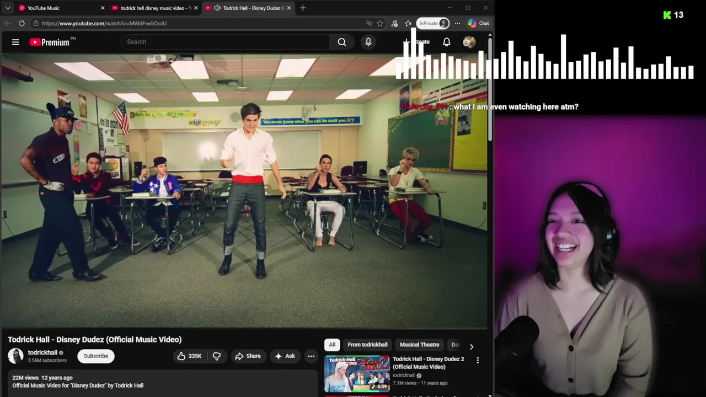Select the Todrick Hall - Disney Dudez tab
This screenshot has width=706, height=397.
coord(248,8)
